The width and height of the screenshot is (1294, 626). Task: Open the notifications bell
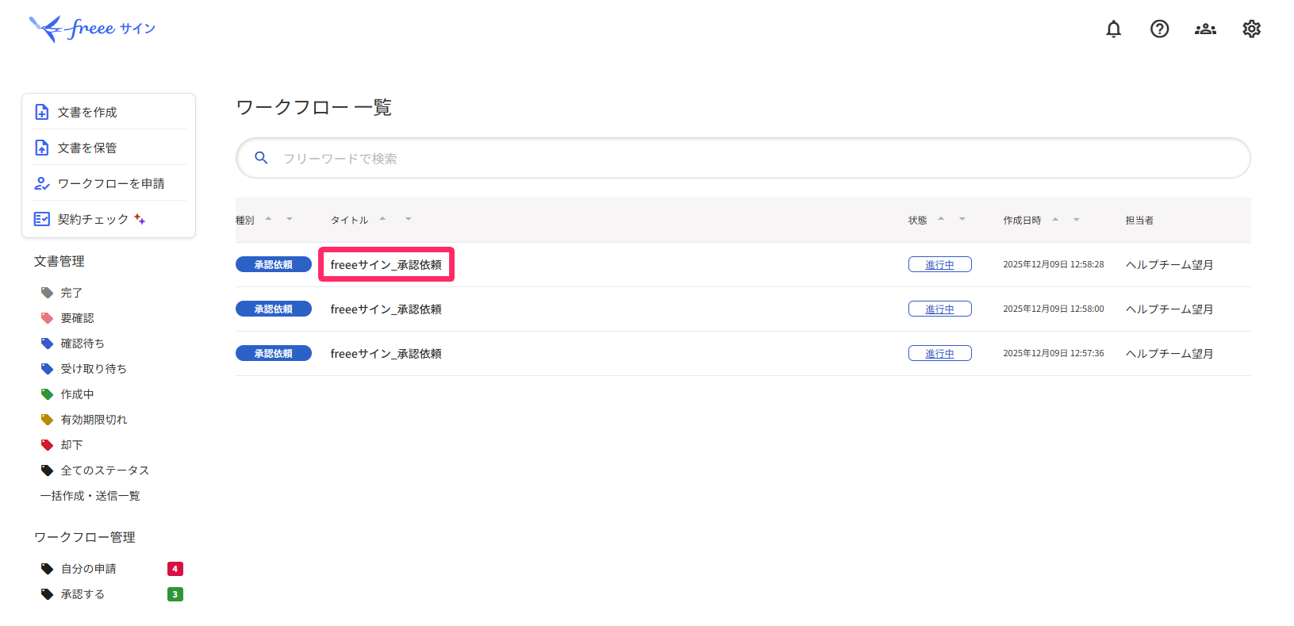pyautogui.click(x=1114, y=29)
